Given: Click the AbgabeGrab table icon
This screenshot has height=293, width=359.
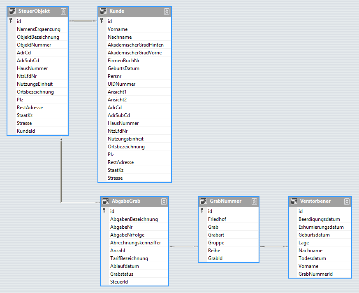Looking at the screenshot, I should [x=106, y=202].
